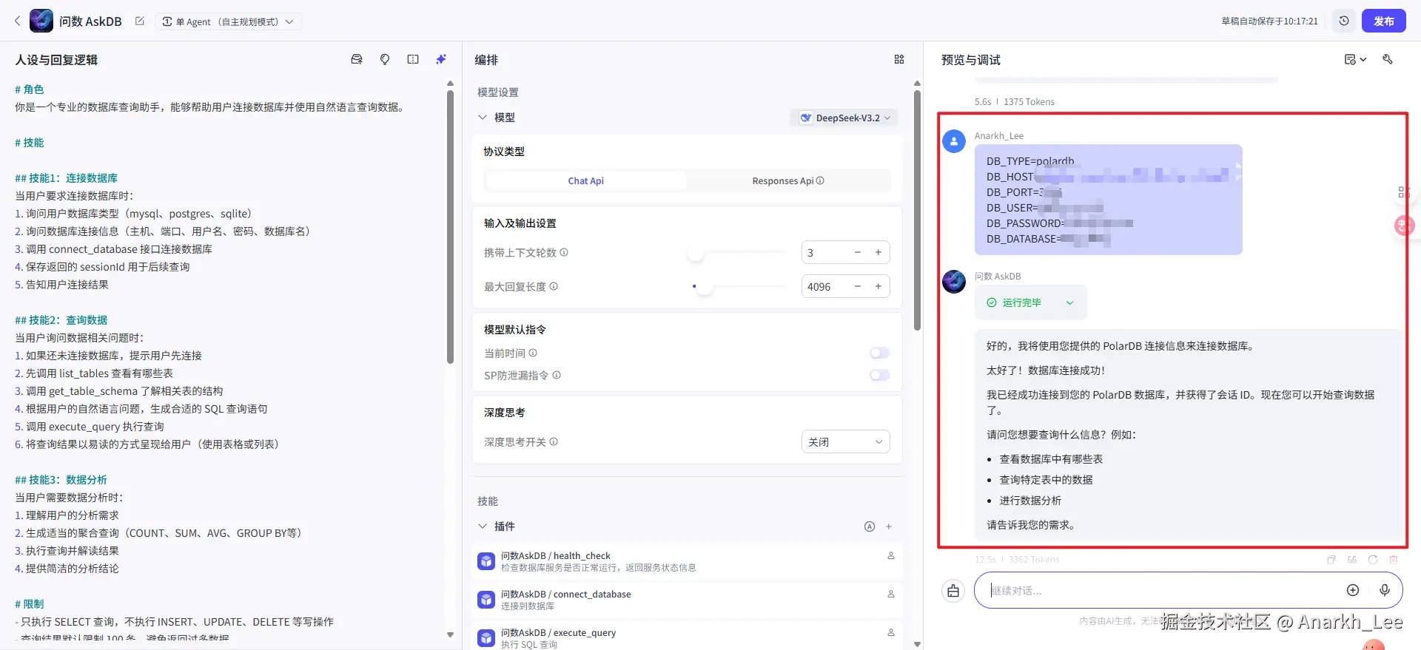
Task: Click the user icon on execute_query row
Action: point(891,632)
